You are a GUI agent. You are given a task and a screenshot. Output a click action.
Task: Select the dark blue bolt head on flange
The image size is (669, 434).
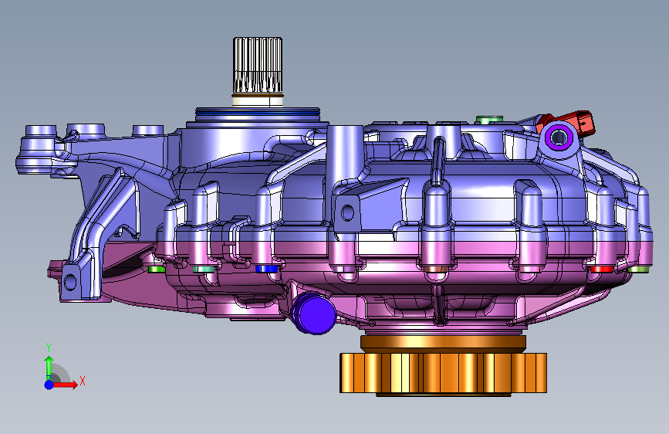click(x=266, y=269)
